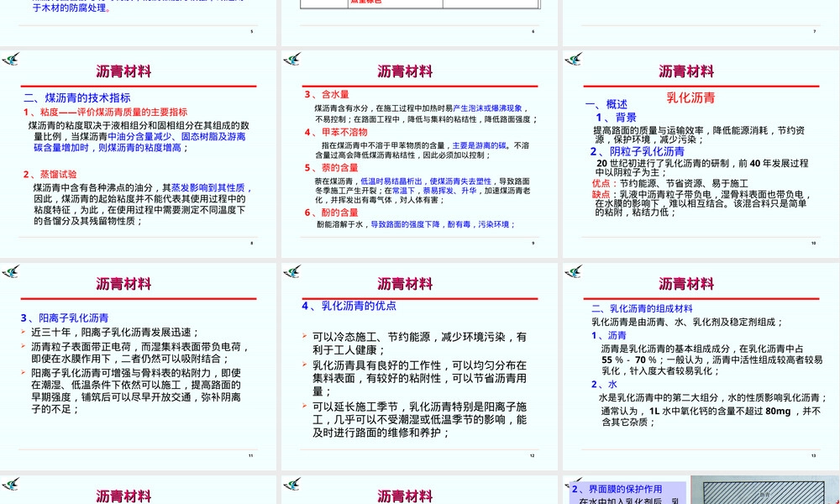
Task: Select the hatched diagram image in the bottom-right slide
Action: (x=765, y=490)
